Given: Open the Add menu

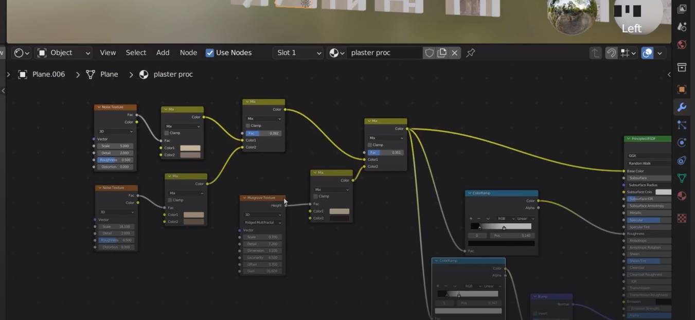Looking at the screenshot, I should [x=163, y=53].
